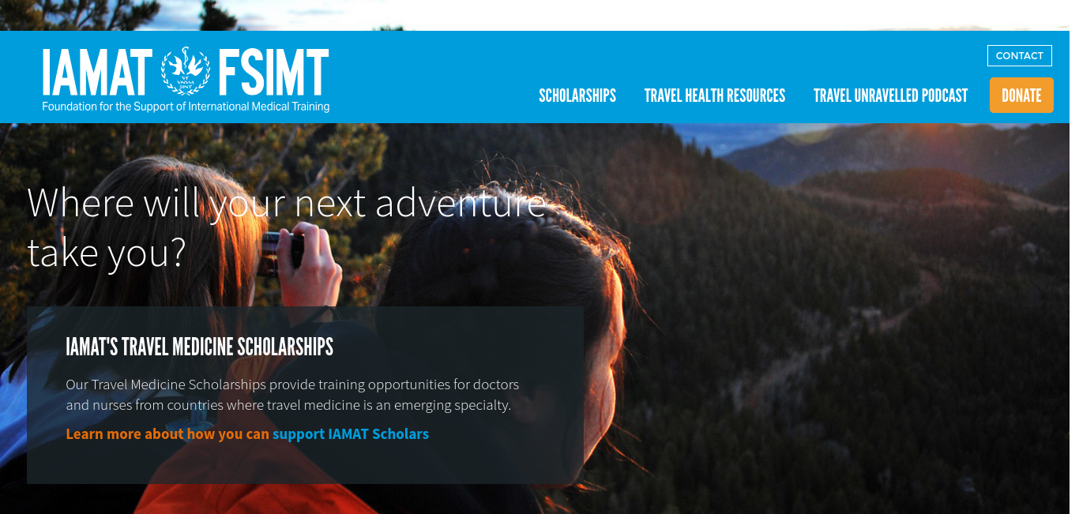Screen dimensions: 1079x514
Task: Click the scholarships description paragraph text
Action: [292, 395]
